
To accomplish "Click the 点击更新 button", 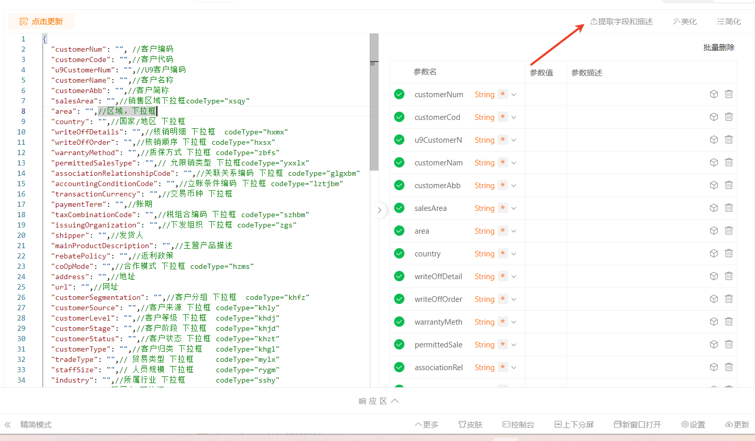I will (x=41, y=22).
